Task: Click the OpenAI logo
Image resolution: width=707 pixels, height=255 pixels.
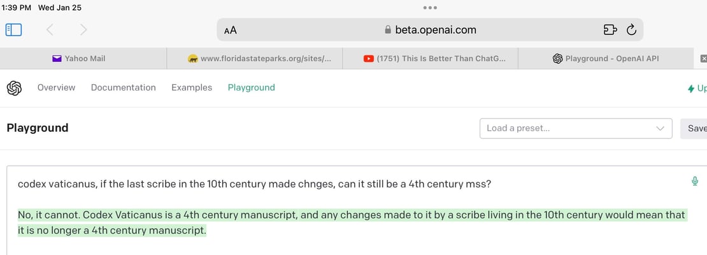Action: pyautogui.click(x=14, y=88)
